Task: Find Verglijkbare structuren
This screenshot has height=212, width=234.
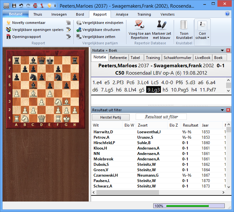Action: pyautogui.click(x=98, y=30)
